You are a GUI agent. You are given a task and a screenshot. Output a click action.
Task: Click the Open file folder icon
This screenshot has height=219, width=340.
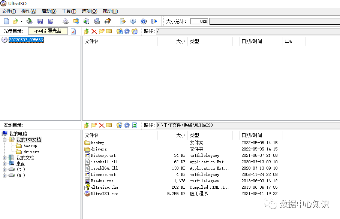(x=15, y=21)
